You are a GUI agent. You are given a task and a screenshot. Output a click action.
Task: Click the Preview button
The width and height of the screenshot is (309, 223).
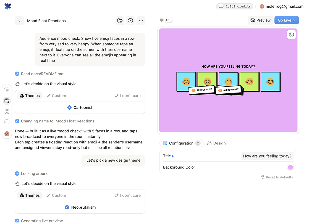(260, 20)
